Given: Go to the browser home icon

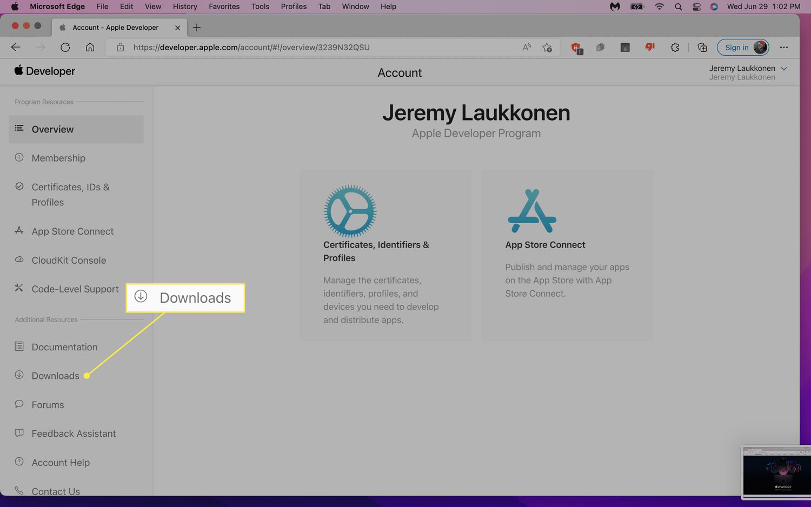Looking at the screenshot, I should tap(90, 48).
